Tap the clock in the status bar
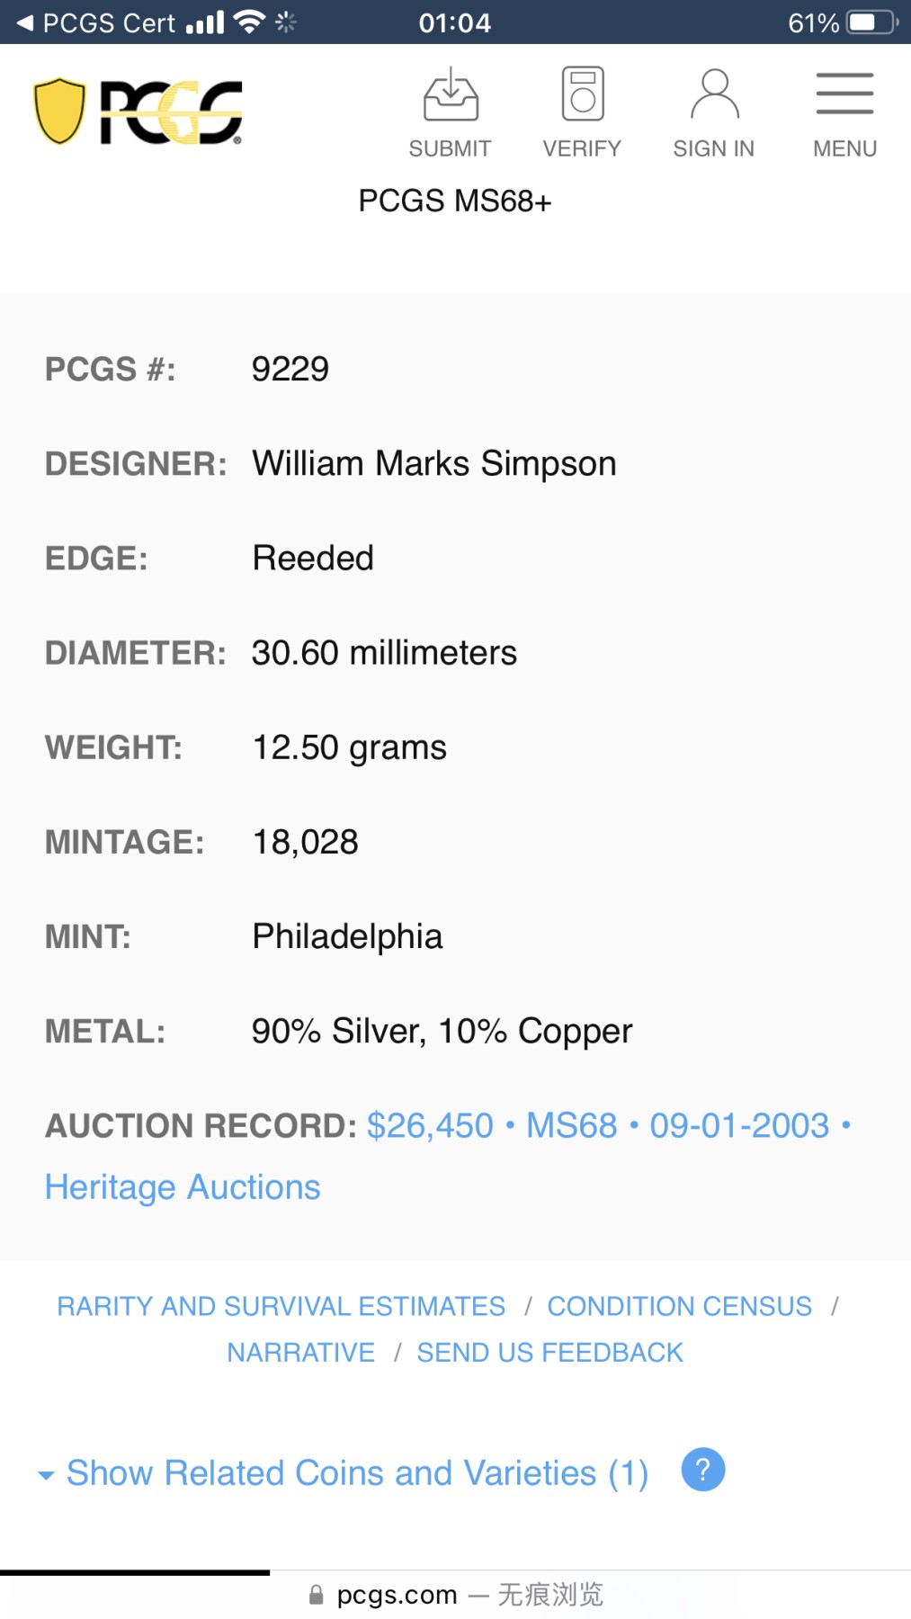Viewport: 911px width, 1619px height. click(455, 22)
